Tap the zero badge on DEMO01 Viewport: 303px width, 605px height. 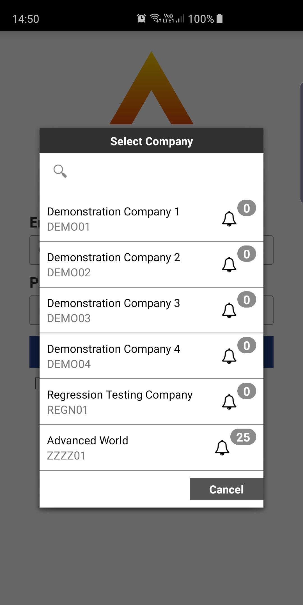[247, 208]
